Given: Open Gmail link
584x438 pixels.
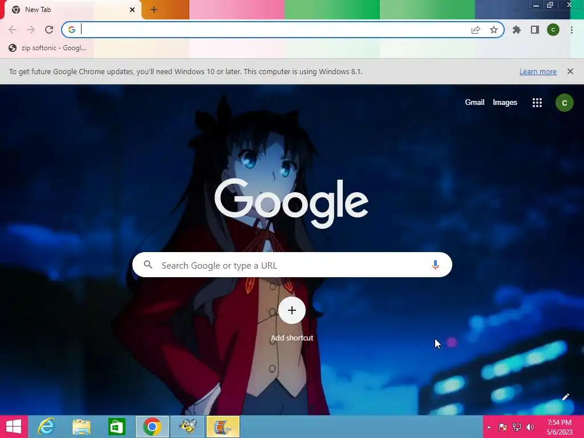Looking at the screenshot, I should (474, 103).
